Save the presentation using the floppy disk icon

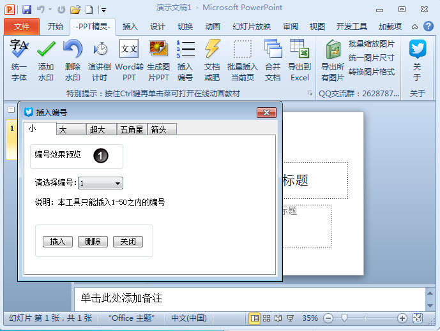pos(27,10)
